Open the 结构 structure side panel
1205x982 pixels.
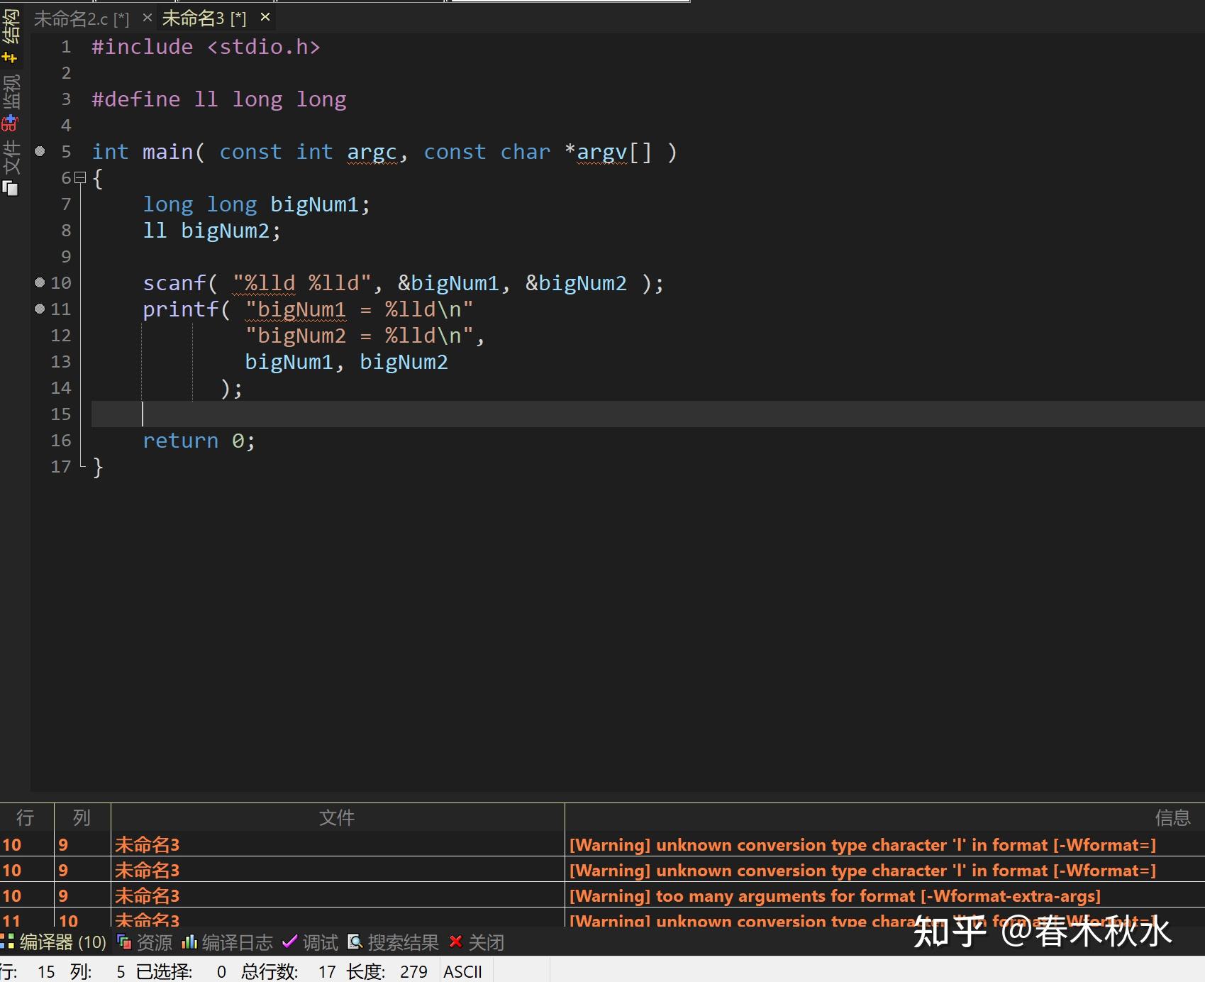click(x=11, y=34)
